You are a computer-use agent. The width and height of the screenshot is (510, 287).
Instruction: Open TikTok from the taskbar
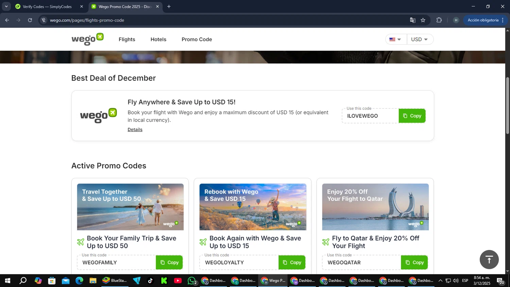pyautogui.click(x=150, y=281)
